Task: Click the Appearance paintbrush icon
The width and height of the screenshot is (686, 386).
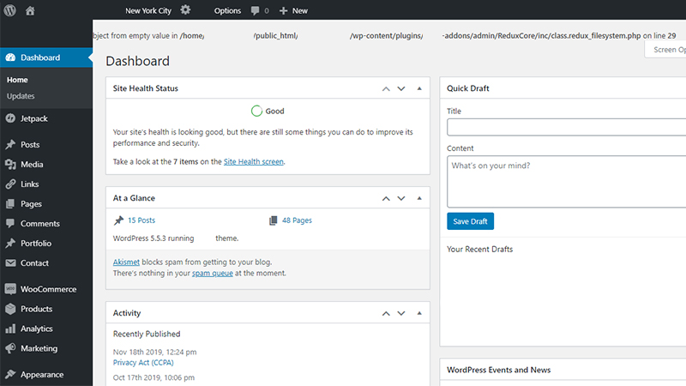Action: [x=10, y=374]
